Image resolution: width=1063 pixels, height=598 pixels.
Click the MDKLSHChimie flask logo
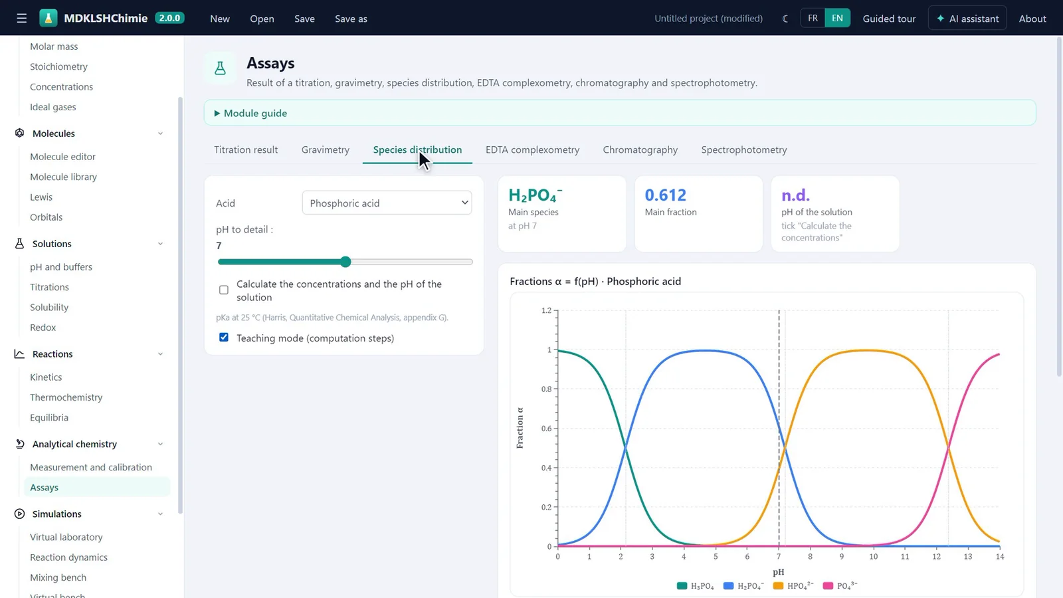click(x=48, y=18)
